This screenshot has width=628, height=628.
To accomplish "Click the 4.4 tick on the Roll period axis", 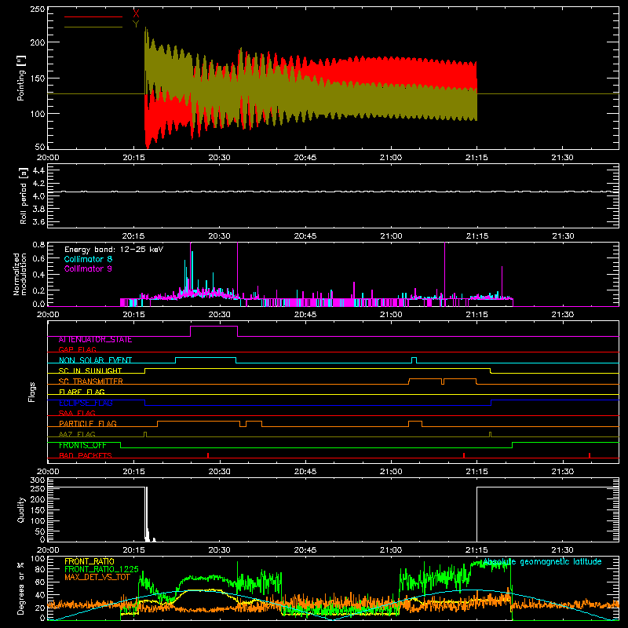I will (38, 170).
